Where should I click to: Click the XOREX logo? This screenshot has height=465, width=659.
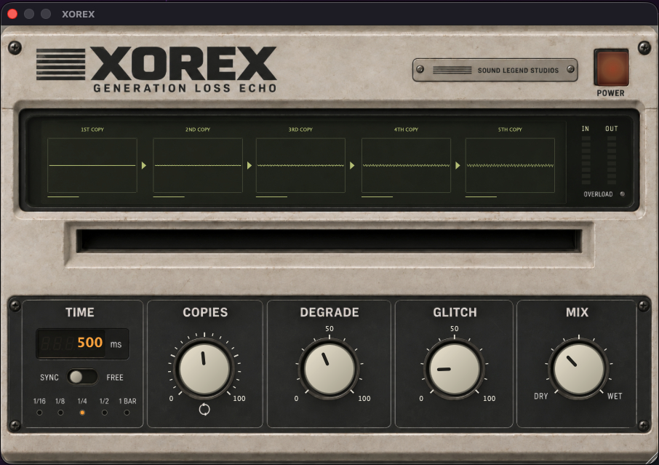tap(156, 63)
